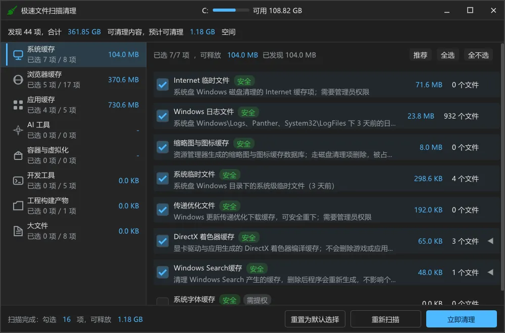Screen dimensions: 505x333
Task: Close the cleaner window
Action: (x=493, y=11)
